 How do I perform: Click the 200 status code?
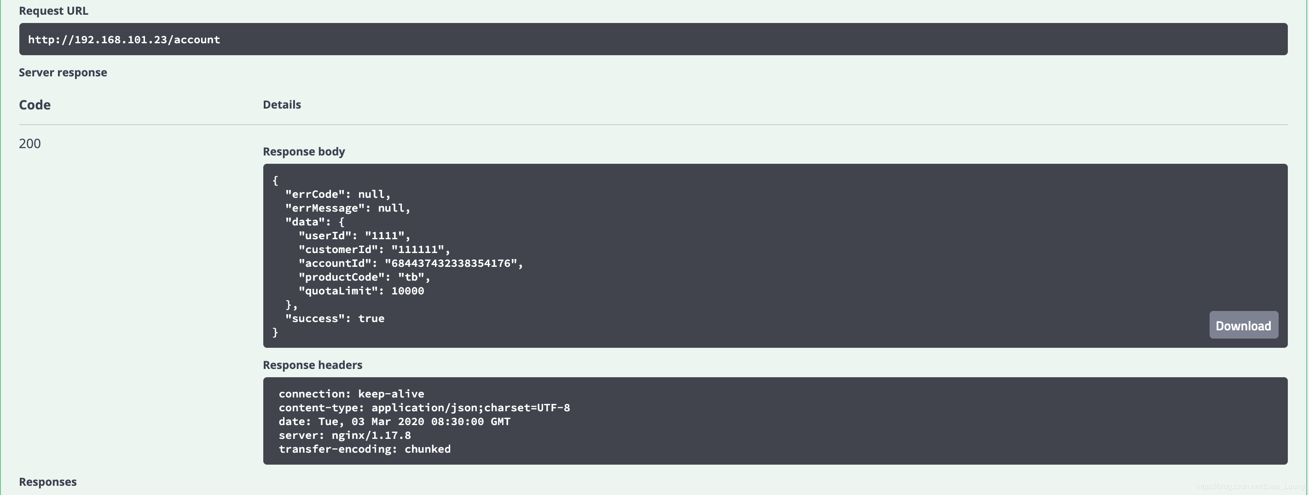tap(29, 144)
